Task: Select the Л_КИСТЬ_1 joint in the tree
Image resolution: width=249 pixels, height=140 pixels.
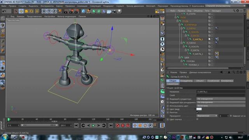Action: (x=198, y=39)
